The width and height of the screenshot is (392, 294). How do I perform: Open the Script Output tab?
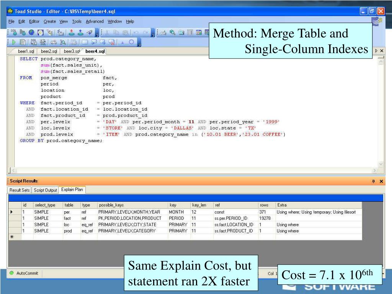coord(45,190)
